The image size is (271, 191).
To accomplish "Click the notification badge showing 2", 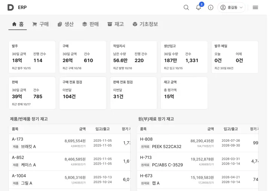I will [x=201, y=4].
